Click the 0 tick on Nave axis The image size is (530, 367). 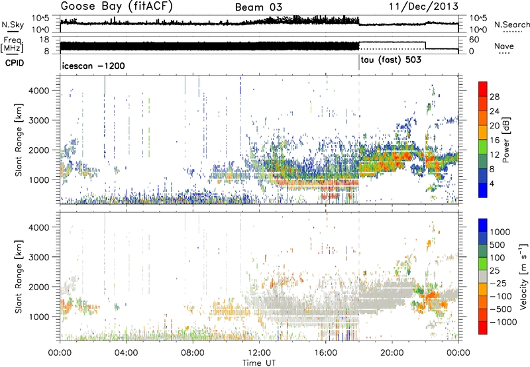pyautogui.click(x=472, y=52)
